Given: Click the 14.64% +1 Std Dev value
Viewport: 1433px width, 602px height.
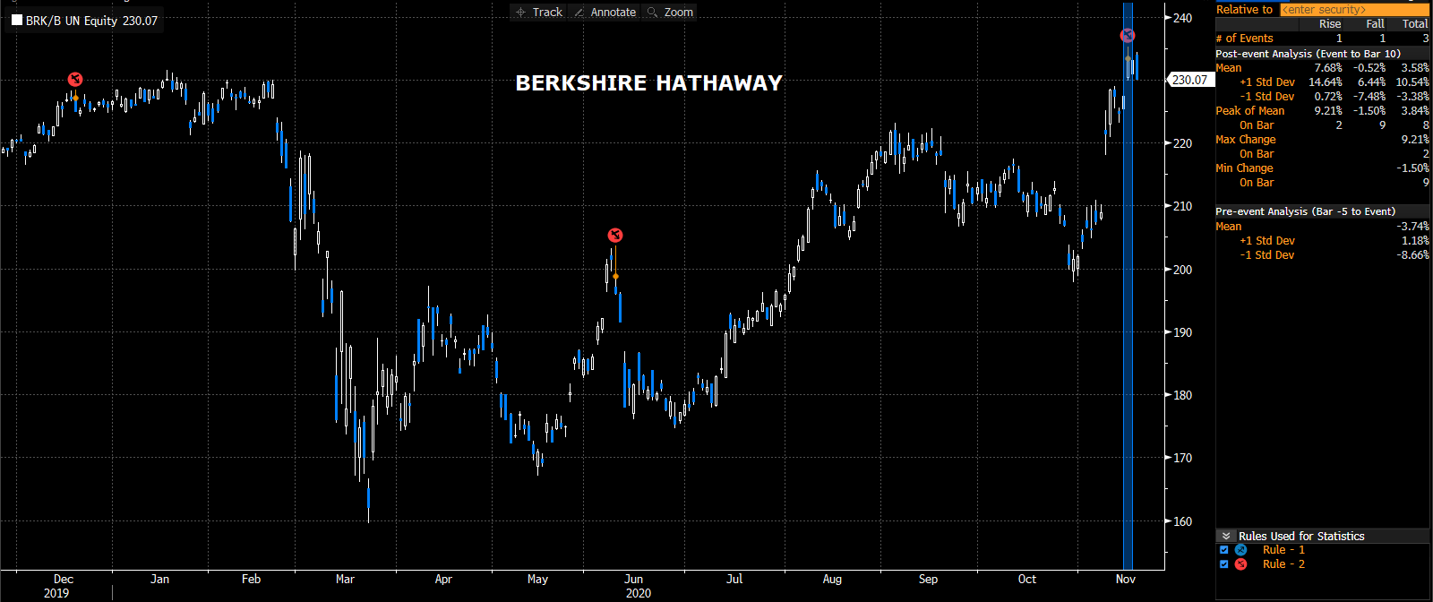Looking at the screenshot, I should [x=1325, y=82].
